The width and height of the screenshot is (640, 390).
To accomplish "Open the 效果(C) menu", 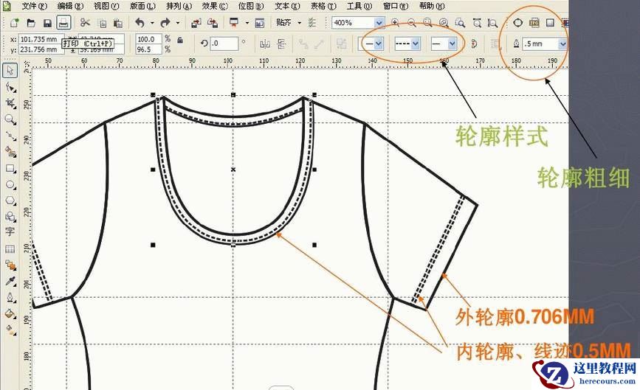I will (x=215, y=6).
